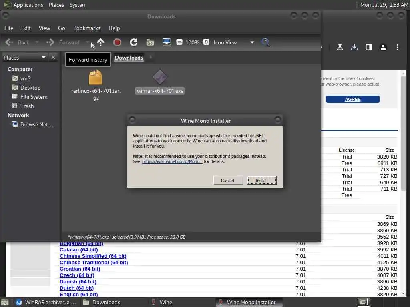The width and height of the screenshot is (410, 307).
Task: Open the browser profile icon
Action: coord(383,47)
